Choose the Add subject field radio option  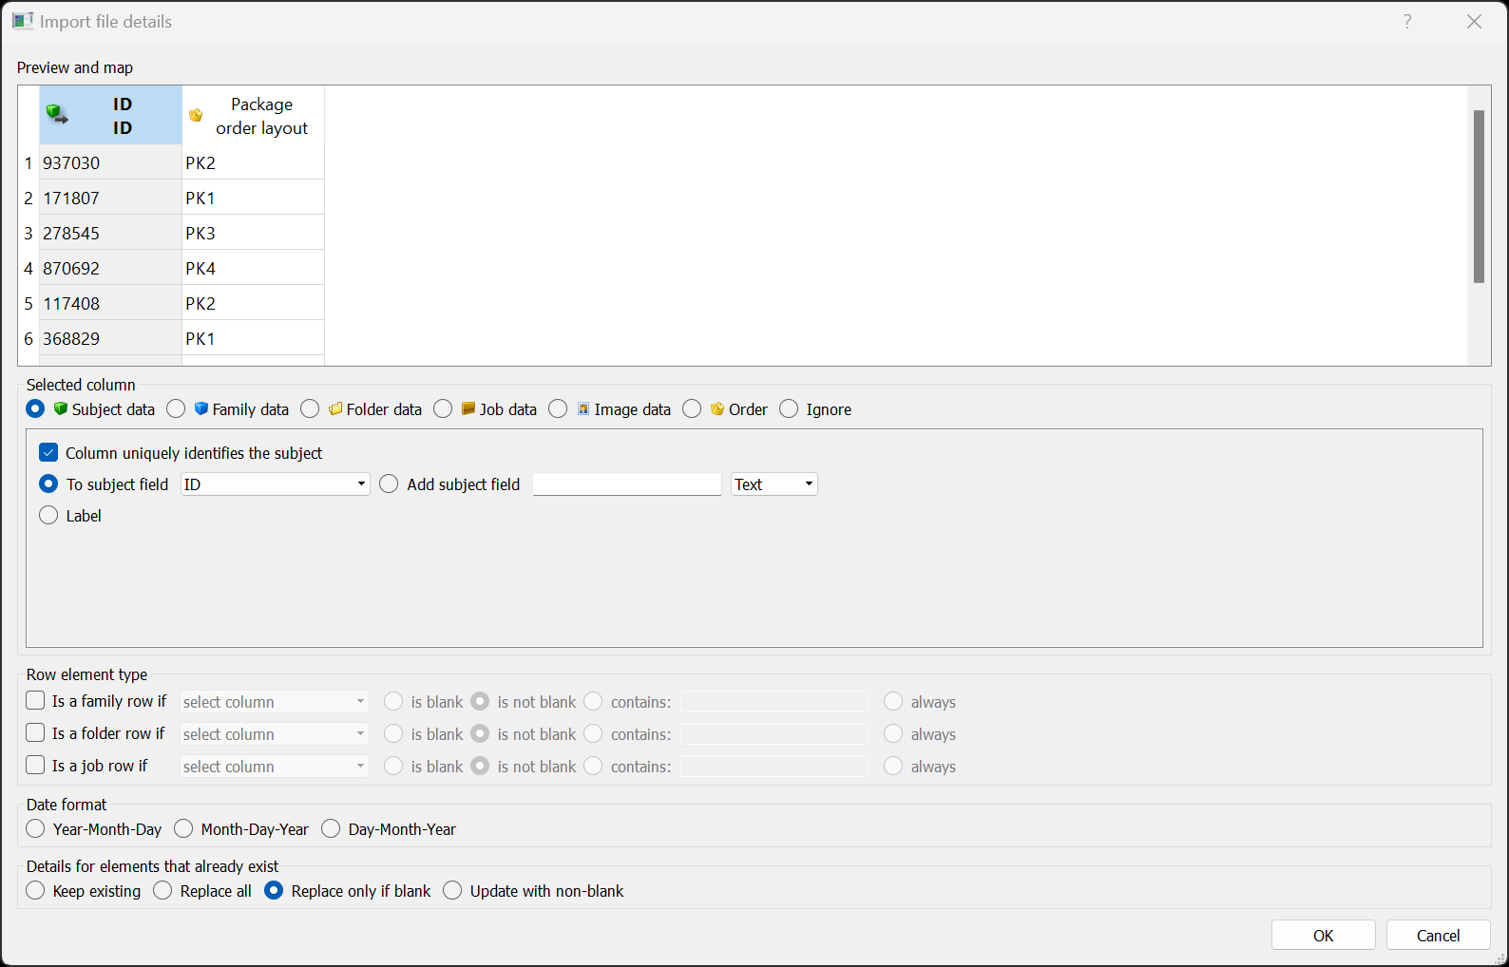(389, 483)
